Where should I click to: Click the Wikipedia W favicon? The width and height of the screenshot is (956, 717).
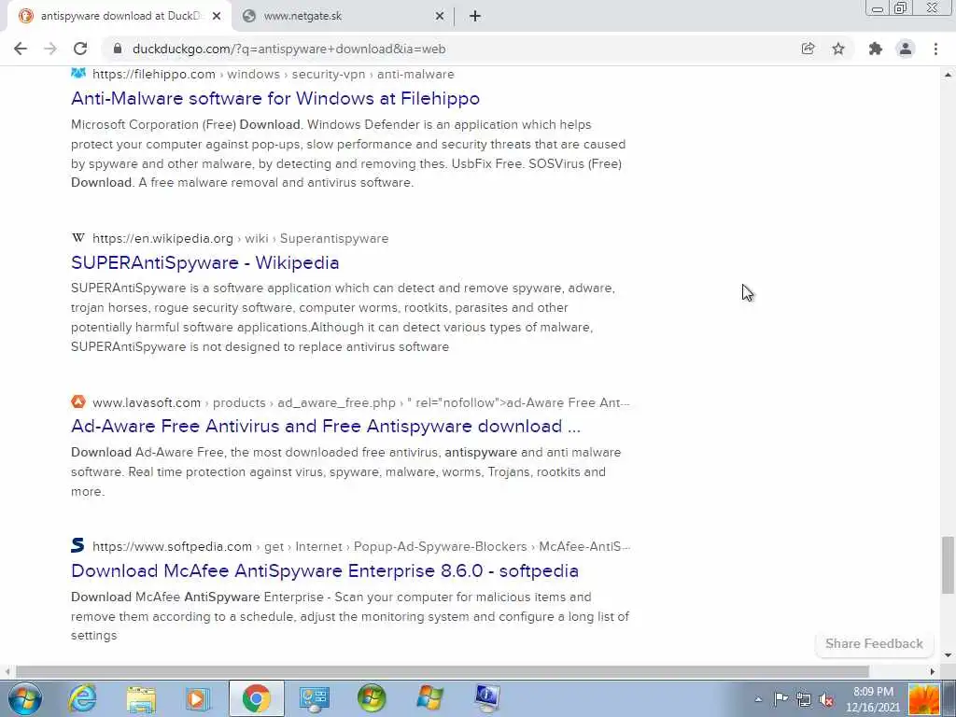78,238
